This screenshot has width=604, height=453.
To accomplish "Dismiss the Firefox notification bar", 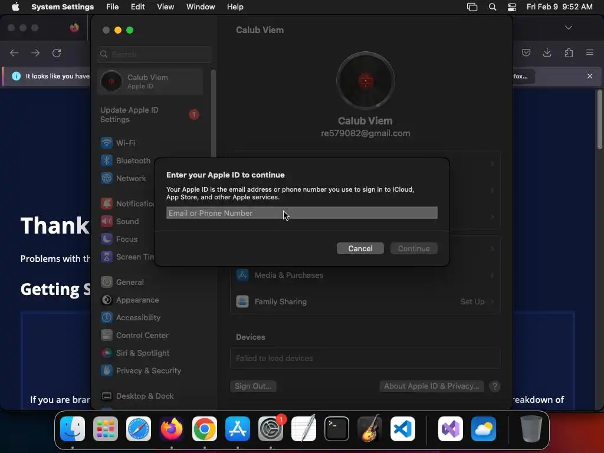I will pyautogui.click(x=590, y=76).
